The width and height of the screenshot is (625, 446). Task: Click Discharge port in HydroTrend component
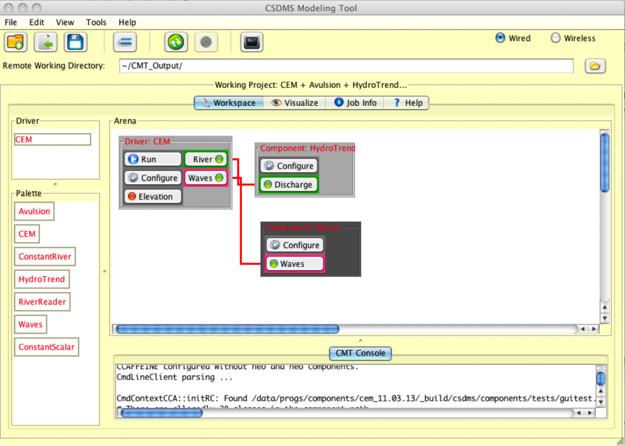pyautogui.click(x=289, y=185)
